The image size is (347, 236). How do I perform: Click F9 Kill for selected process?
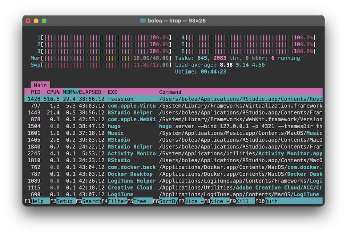point(243,201)
